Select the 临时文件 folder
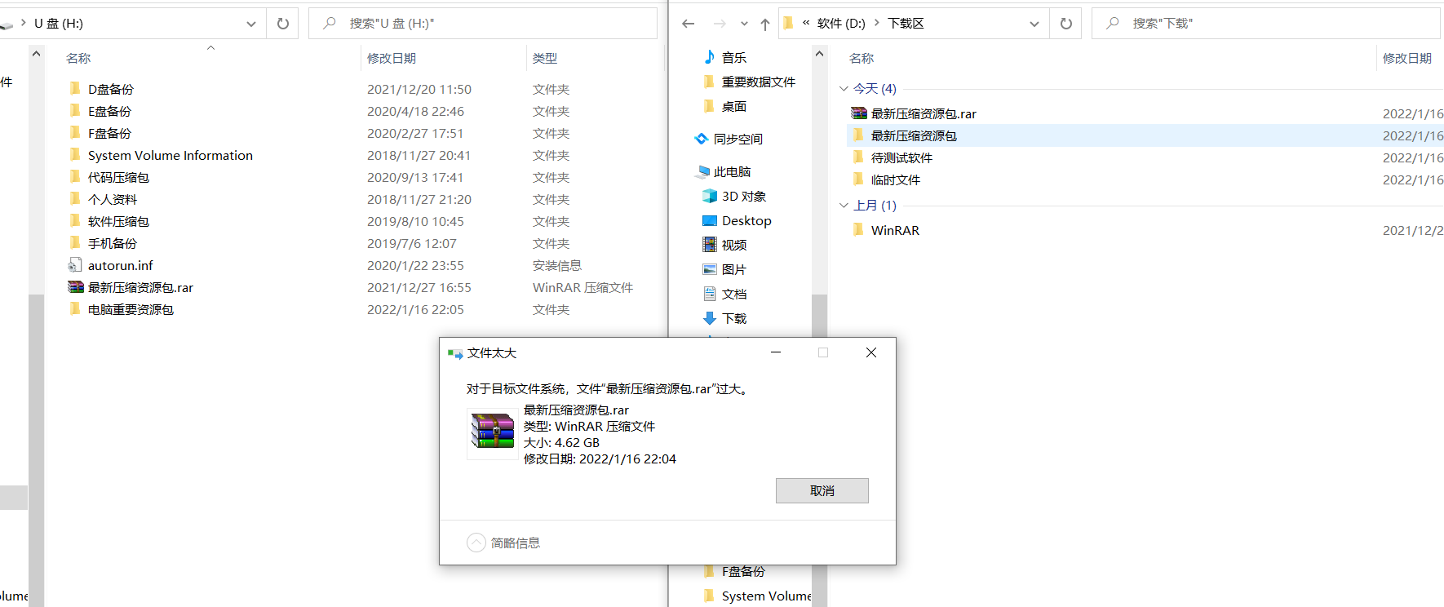The image size is (1444, 607). 896,179
